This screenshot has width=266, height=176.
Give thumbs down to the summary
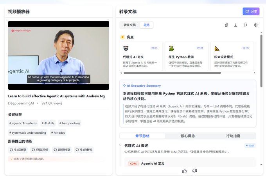pyautogui.click(x=195, y=171)
